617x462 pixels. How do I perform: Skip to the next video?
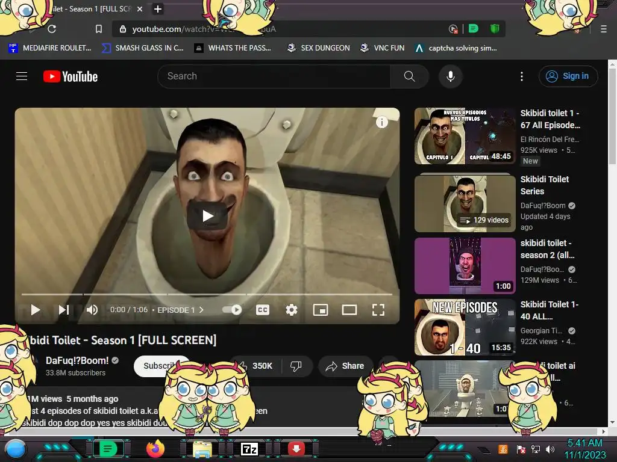[x=64, y=310]
